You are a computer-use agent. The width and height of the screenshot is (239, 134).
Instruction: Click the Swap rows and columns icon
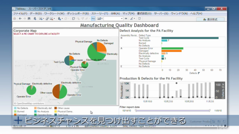coord(74,19)
